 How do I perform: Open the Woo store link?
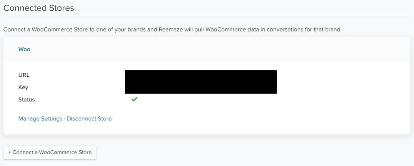pos(24,49)
